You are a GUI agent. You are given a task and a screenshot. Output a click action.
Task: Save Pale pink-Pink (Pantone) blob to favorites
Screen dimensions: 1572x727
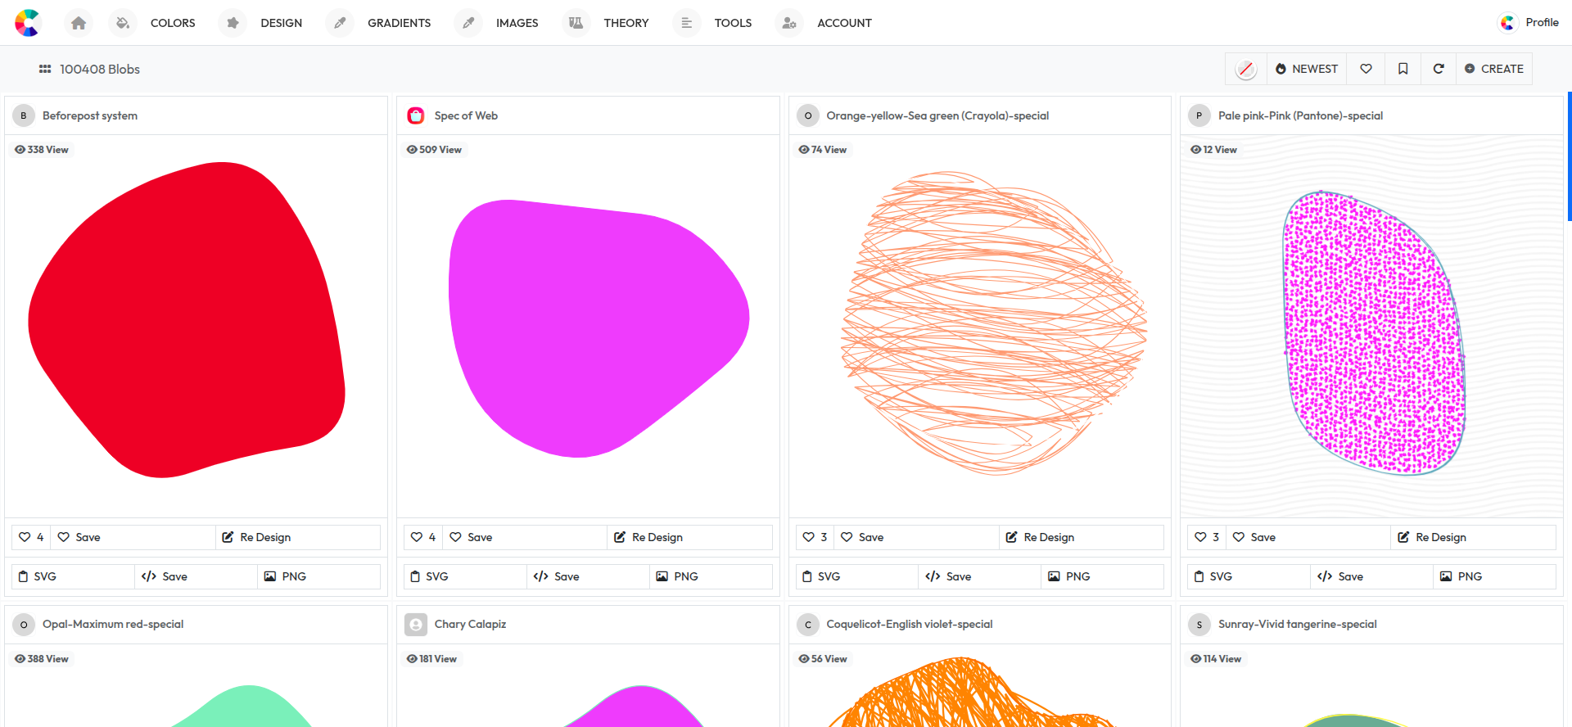[1309, 537]
